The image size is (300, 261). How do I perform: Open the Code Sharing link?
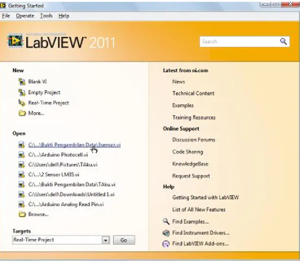pos(188,152)
